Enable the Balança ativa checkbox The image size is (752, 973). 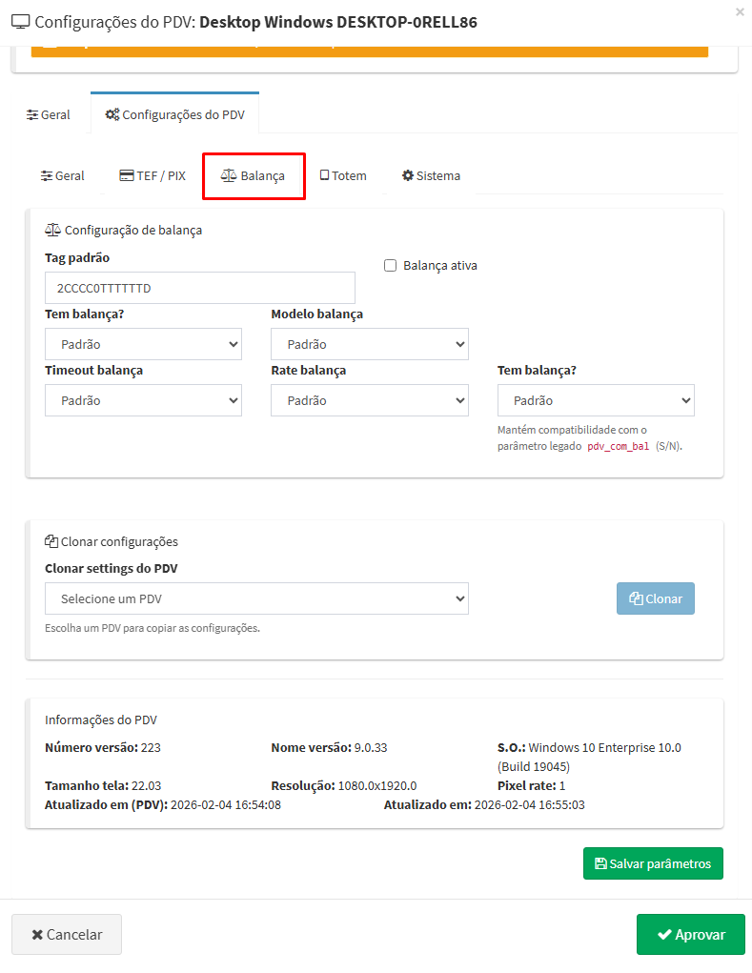coord(390,266)
